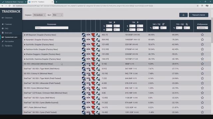Click the item name search field
The width and height of the screenshot is (213, 119).
coord(52,28)
